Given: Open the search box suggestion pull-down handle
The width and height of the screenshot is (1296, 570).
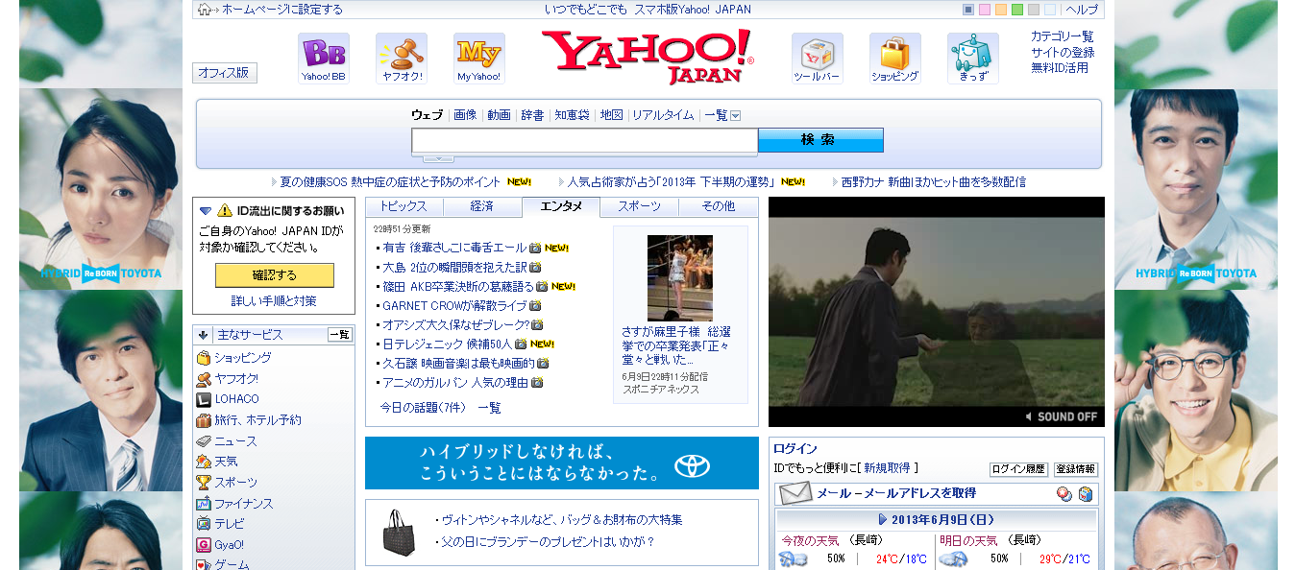Looking at the screenshot, I should tap(438, 158).
